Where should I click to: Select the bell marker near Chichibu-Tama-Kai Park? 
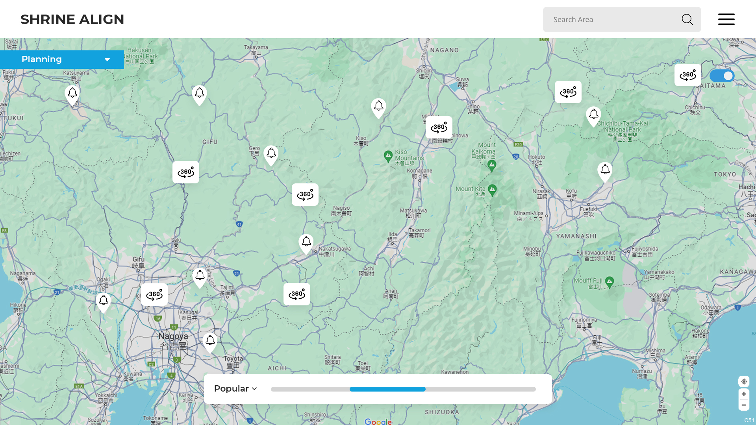[x=593, y=115]
